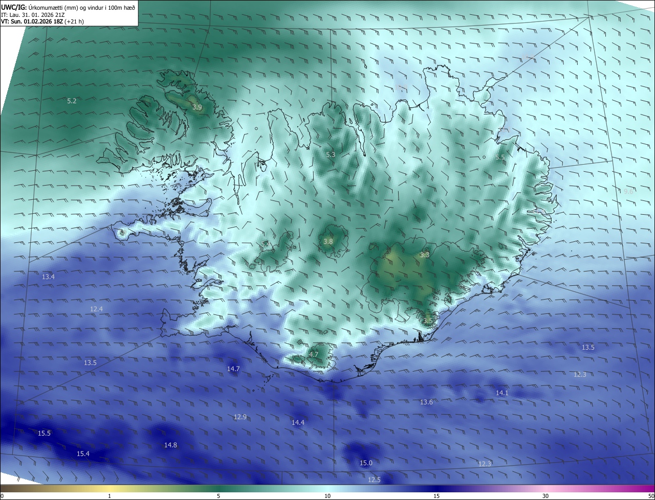Select the 12.4 value label
This screenshot has width=655, height=500.
tap(96, 309)
